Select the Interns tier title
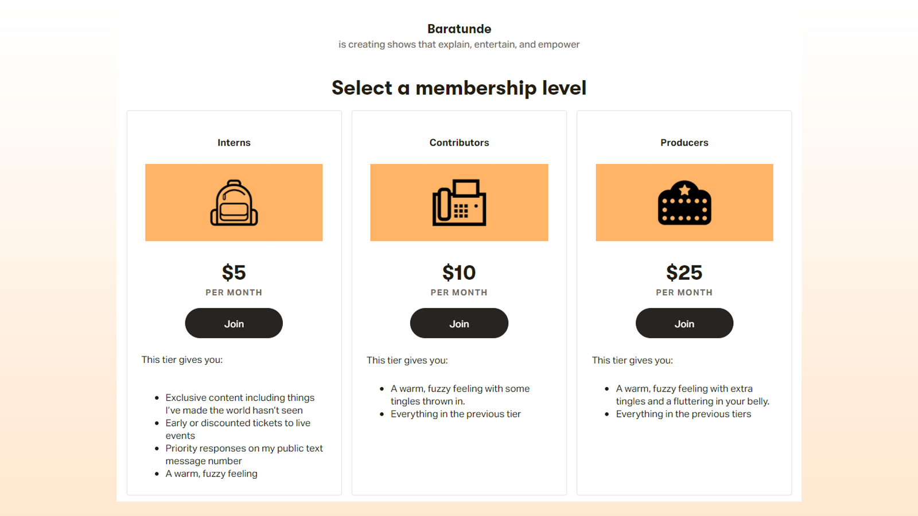The height and width of the screenshot is (516, 918). (234, 143)
